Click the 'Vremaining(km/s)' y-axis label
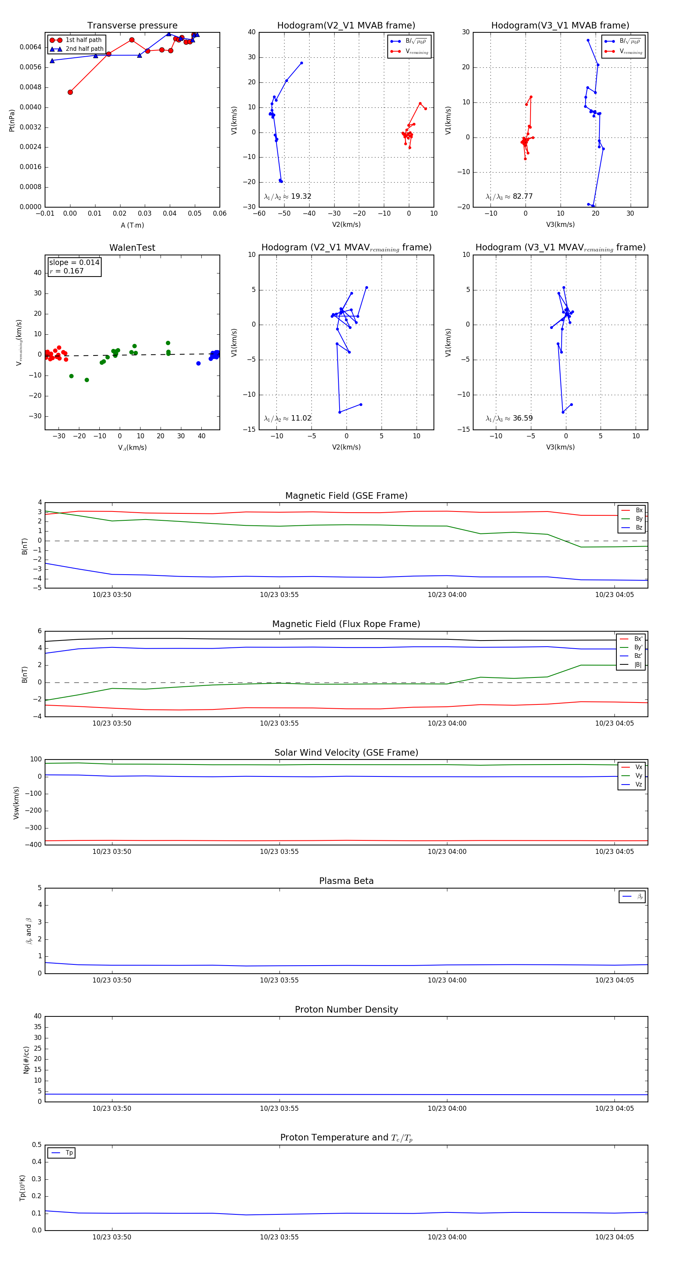 19,342
